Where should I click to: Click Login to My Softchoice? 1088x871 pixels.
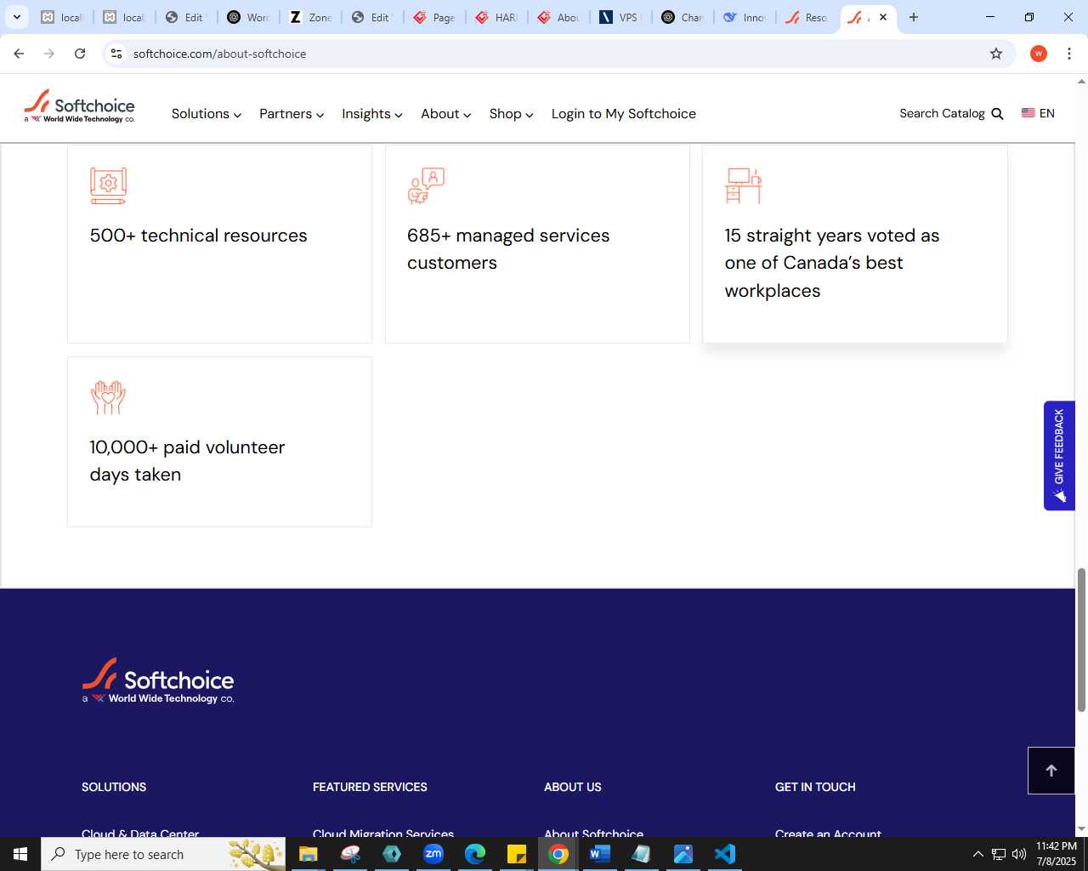[x=624, y=114]
